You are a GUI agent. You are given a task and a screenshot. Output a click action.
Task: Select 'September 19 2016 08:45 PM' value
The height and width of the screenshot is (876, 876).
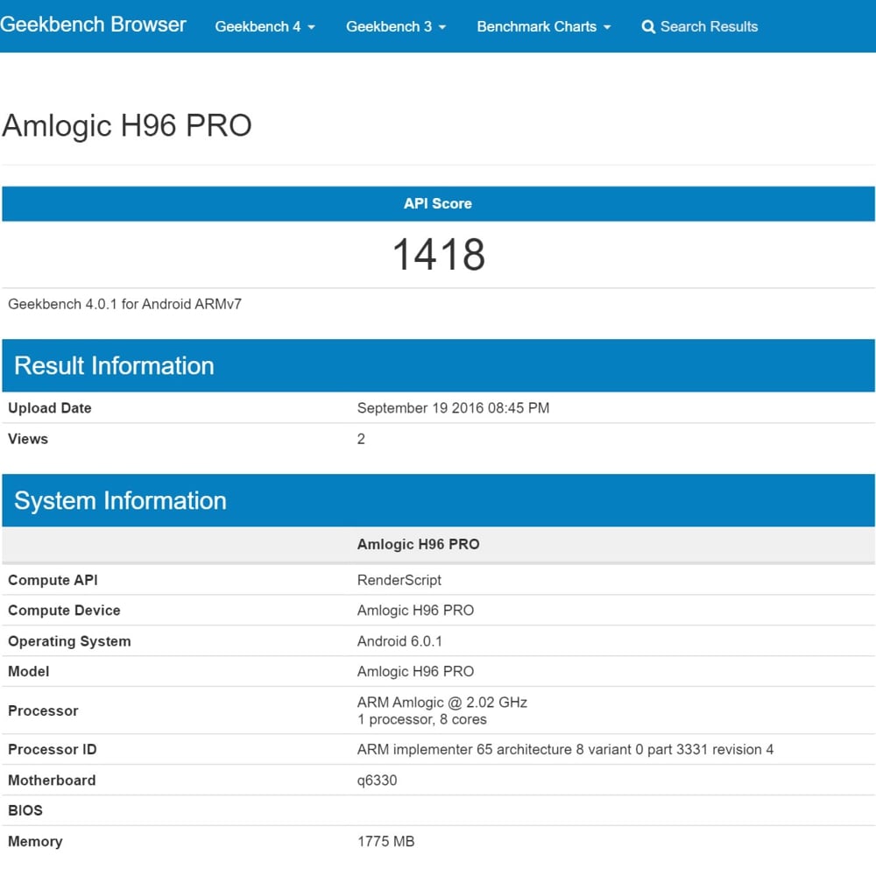(x=453, y=408)
